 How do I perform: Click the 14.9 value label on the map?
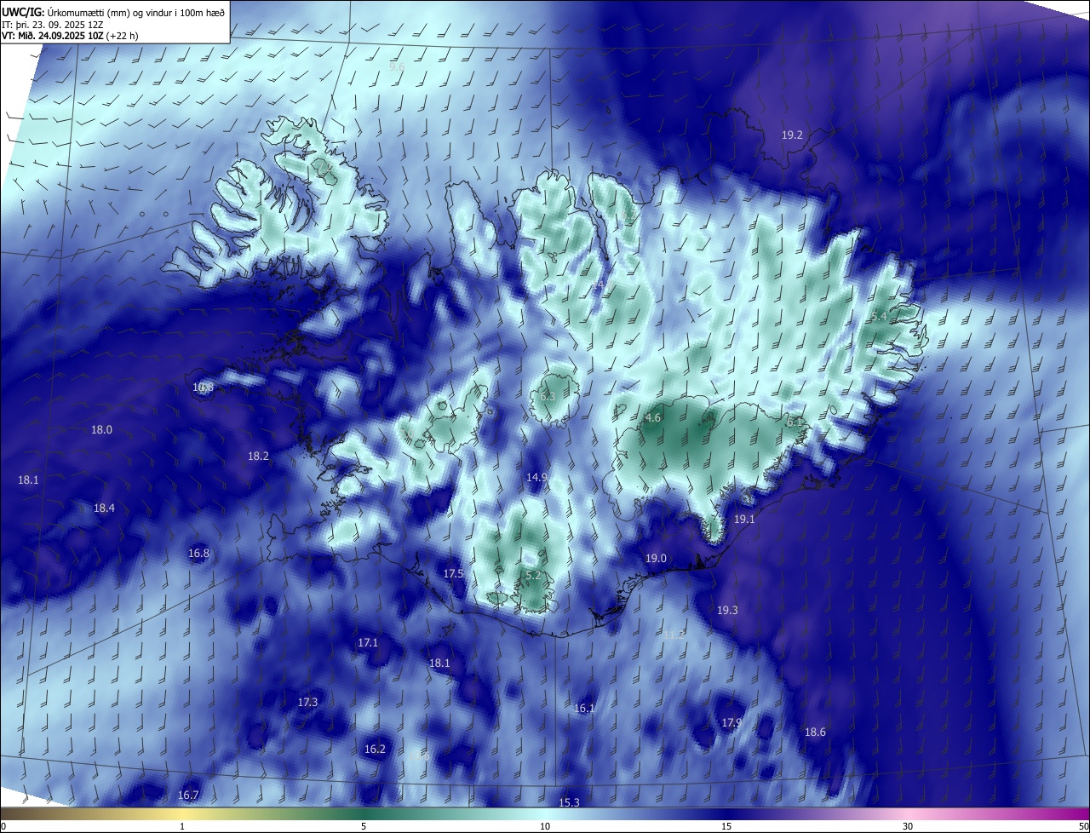[536, 477]
